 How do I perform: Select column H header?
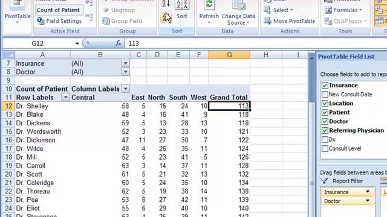point(266,55)
